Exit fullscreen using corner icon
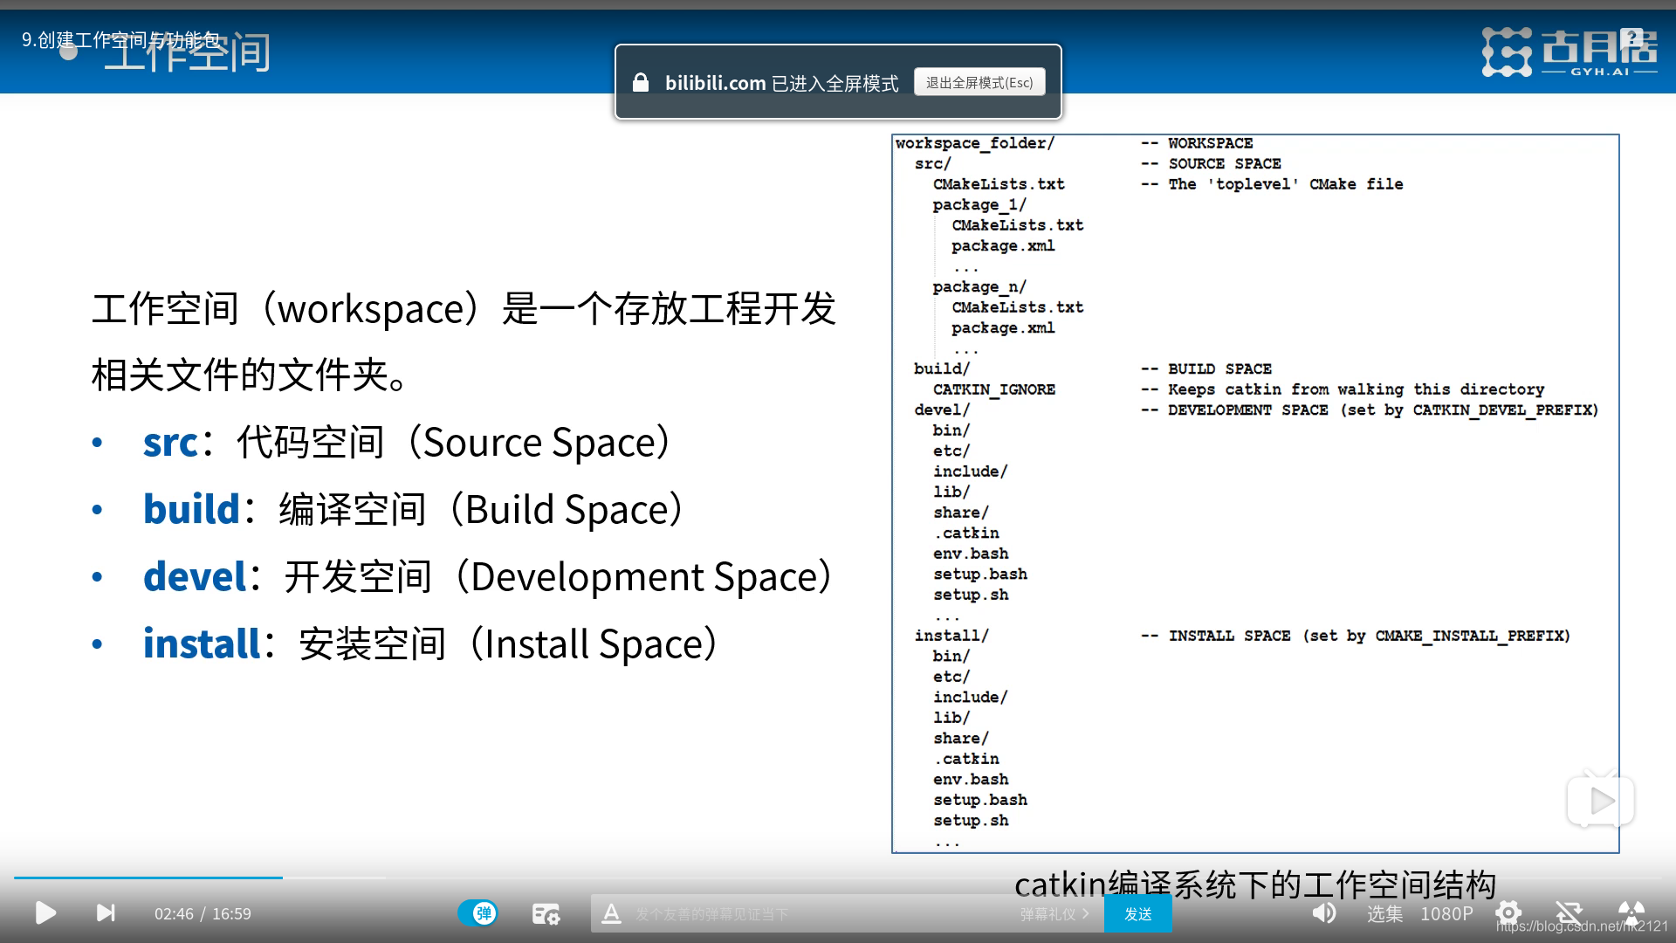 pos(1631,913)
